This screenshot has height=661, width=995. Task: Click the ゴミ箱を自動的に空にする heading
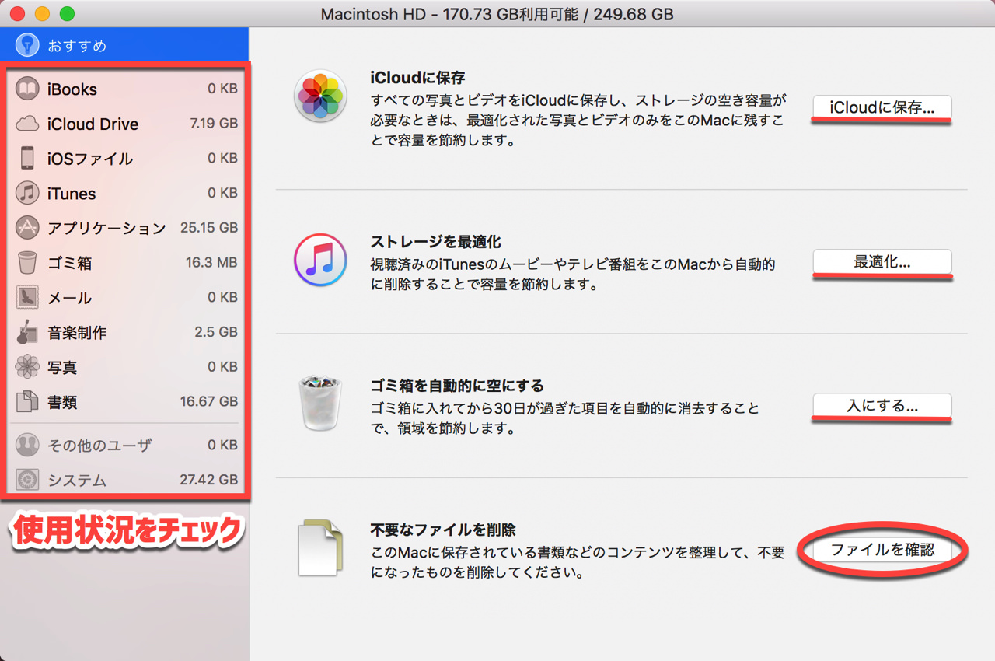(x=457, y=386)
